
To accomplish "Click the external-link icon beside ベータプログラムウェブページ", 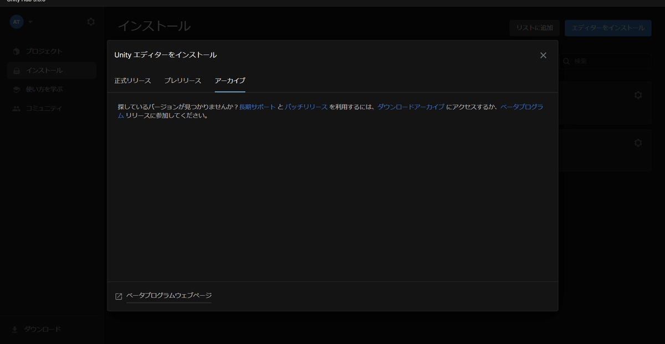I will tap(117, 296).
